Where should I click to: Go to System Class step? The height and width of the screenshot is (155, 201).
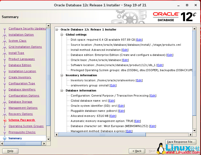point(17,41)
